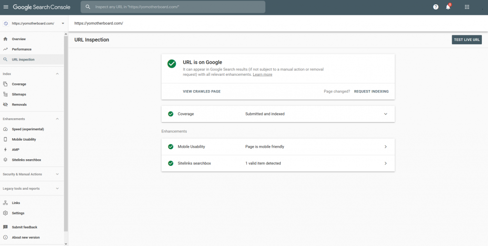Image resolution: width=488 pixels, height=246 pixels.
Task: Click the URL inspection magnifier icon in sidebar
Action: 5,60
